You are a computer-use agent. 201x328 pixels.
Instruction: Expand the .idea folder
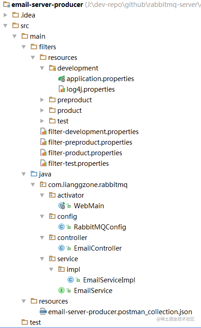click(x=6, y=15)
